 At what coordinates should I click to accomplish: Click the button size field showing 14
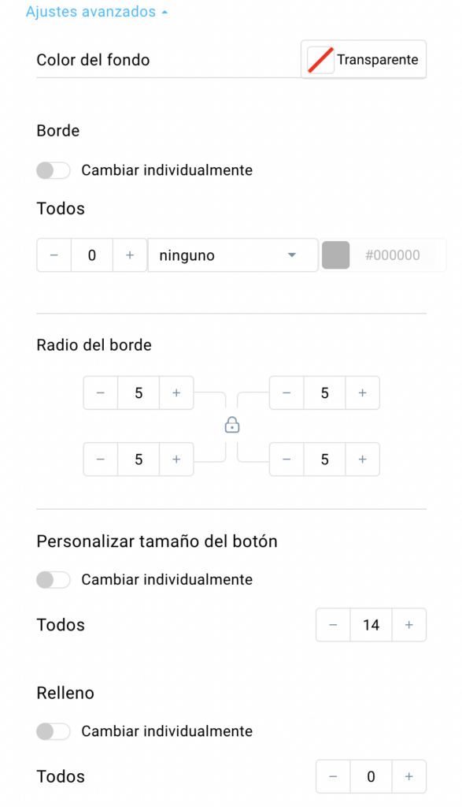coord(371,625)
